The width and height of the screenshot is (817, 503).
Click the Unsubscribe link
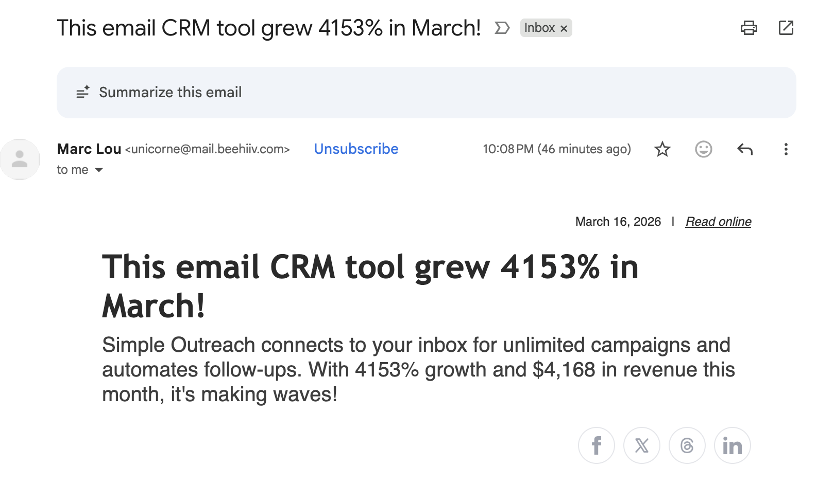[356, 149]
